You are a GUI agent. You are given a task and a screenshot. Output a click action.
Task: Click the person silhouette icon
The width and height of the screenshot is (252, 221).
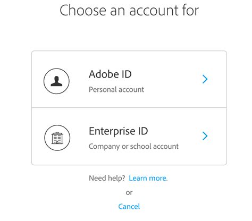[56, 81]
